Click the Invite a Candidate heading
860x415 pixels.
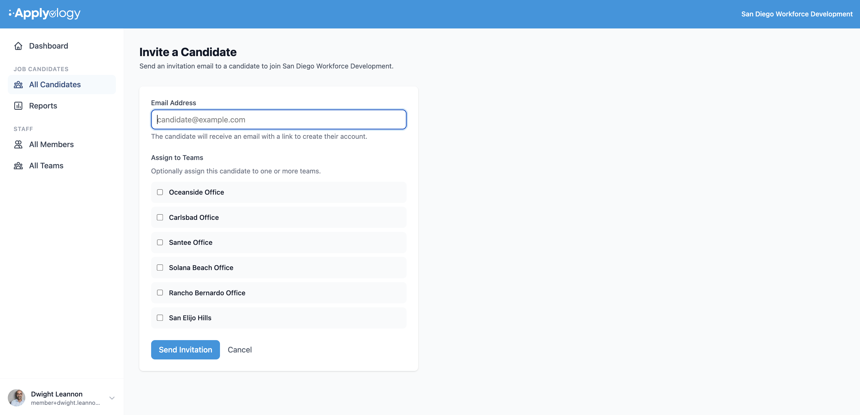(188, 52)
